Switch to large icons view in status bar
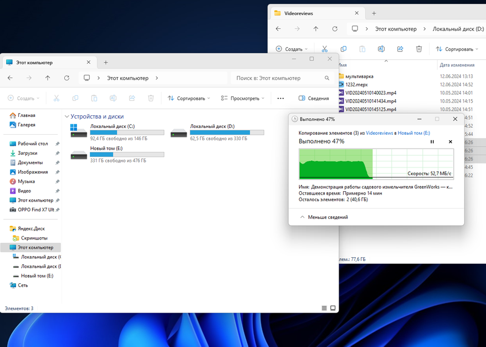 (x=332, y=308)
